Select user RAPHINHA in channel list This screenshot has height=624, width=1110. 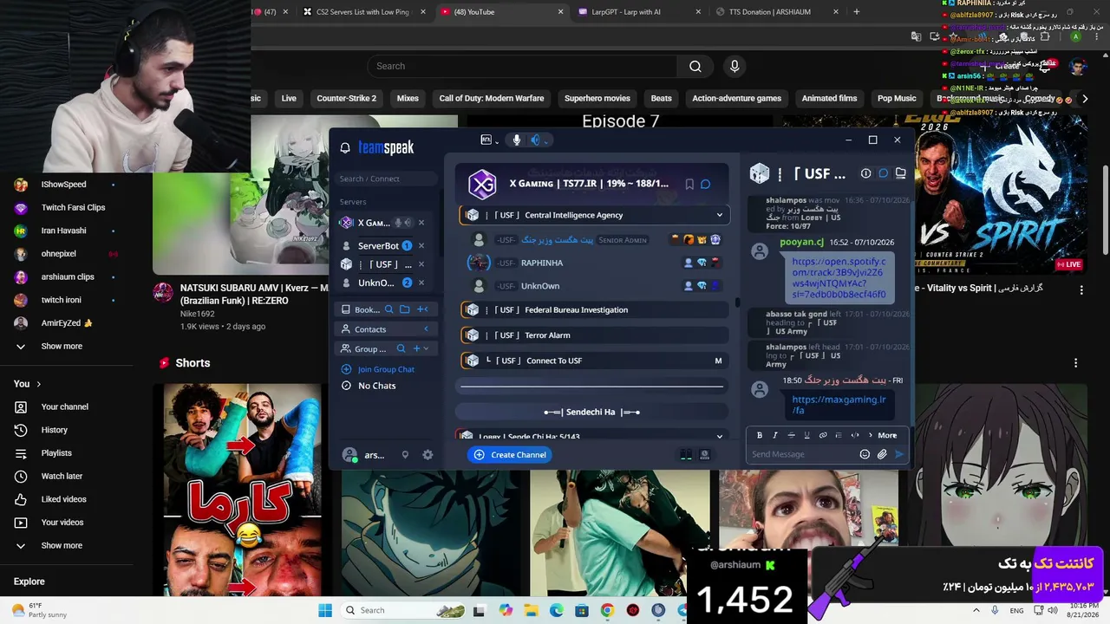click(541, 263)
